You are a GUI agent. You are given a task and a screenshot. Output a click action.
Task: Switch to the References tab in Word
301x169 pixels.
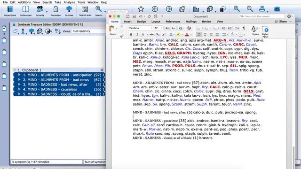173,22
